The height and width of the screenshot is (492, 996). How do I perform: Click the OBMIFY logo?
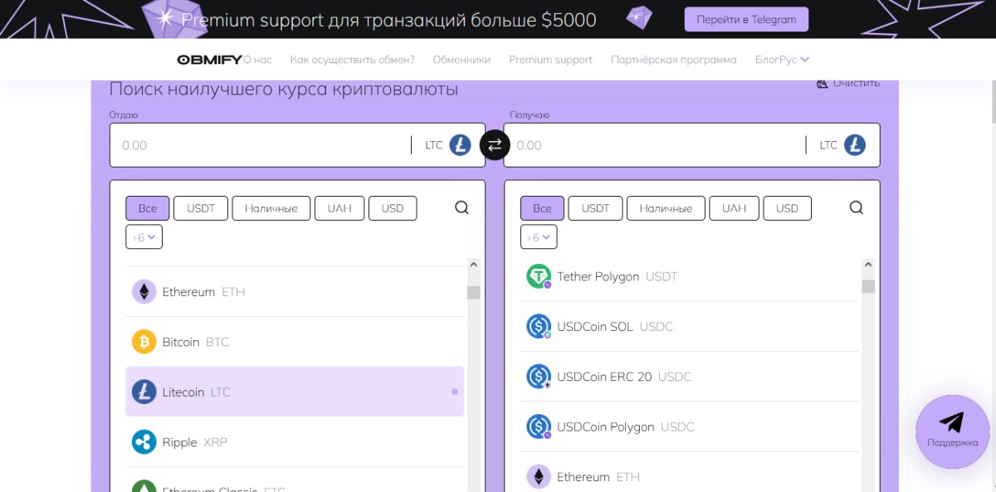coord(209,60)
